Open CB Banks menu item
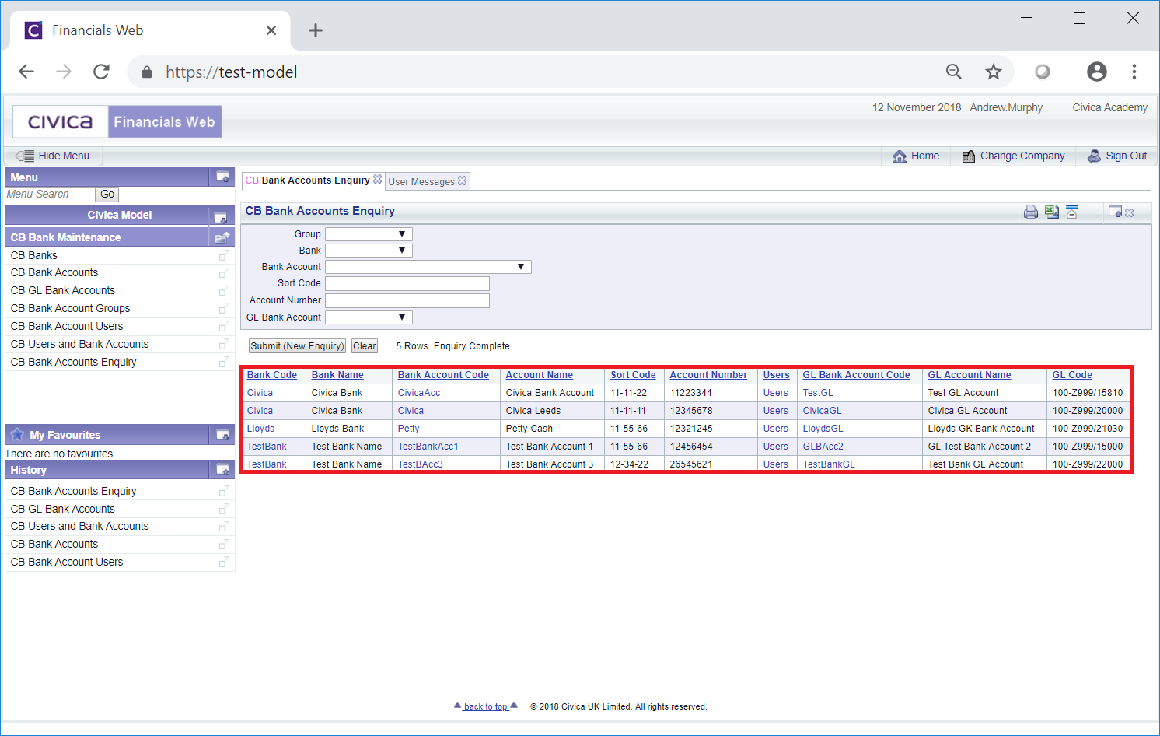Viewport: 1160px width, 736px height. point(34,255)
